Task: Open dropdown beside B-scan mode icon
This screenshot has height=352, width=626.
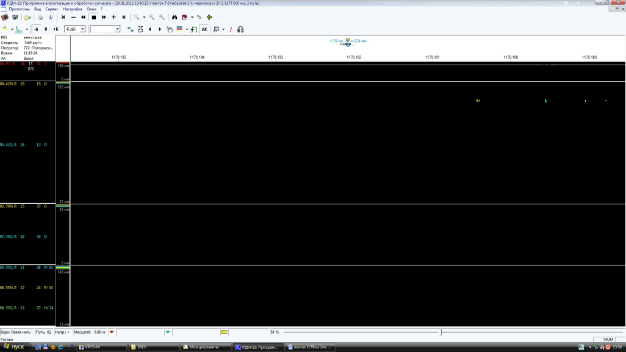Action: (x=12, y=29)
